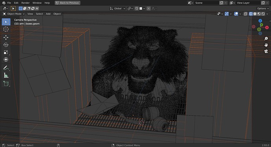The width and height of the screenshot is (271, 147).
Task: Set selection mode to new selection
Action: pyautogui.click(x=20, y=9)
